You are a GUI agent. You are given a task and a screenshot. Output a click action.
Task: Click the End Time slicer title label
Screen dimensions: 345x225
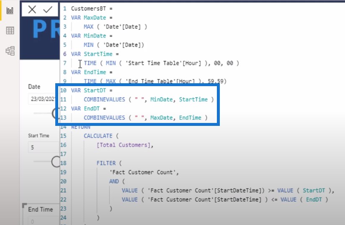(x=40, y=210)
